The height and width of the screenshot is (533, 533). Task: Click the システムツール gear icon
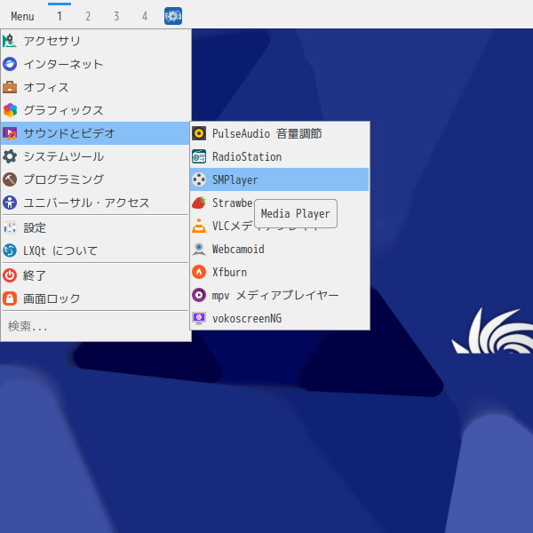(x=10, y=156)
